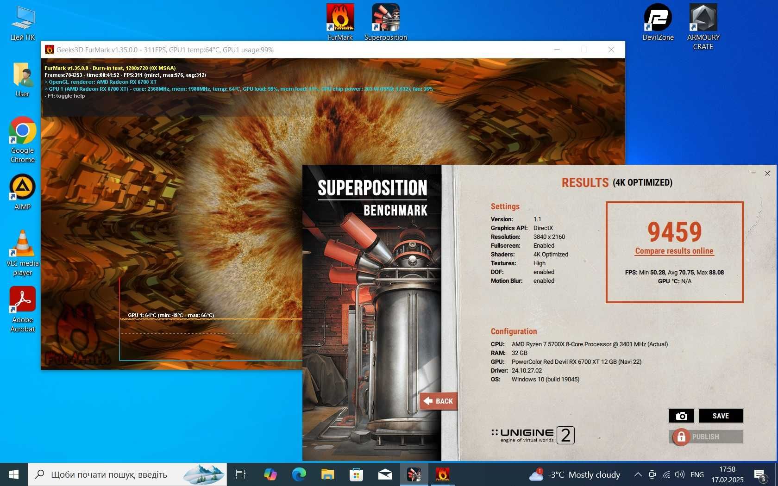Launch VLC media player shortcut

pos(23,253)
